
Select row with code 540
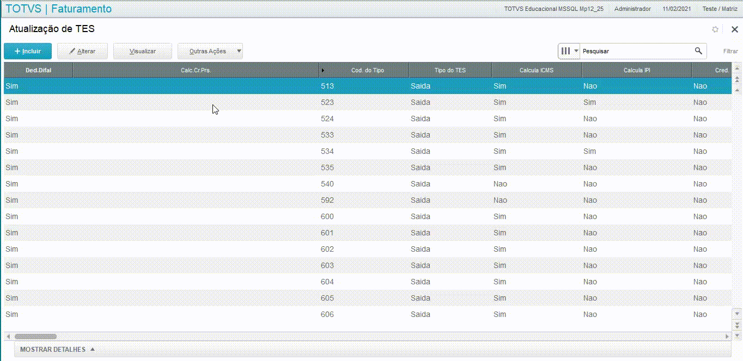(368, 184)
